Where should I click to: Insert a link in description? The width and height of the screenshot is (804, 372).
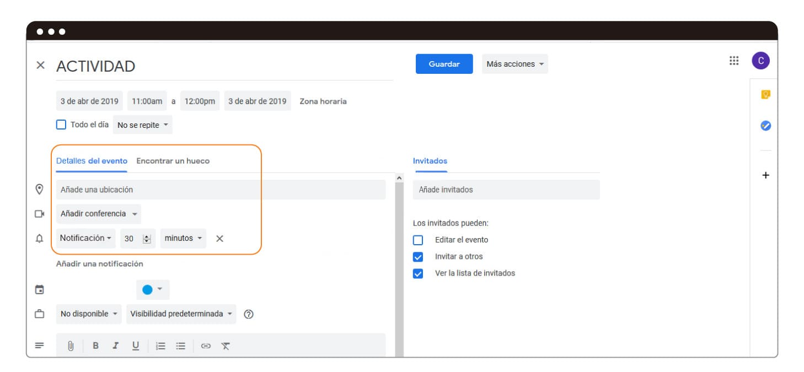[206, 346]
